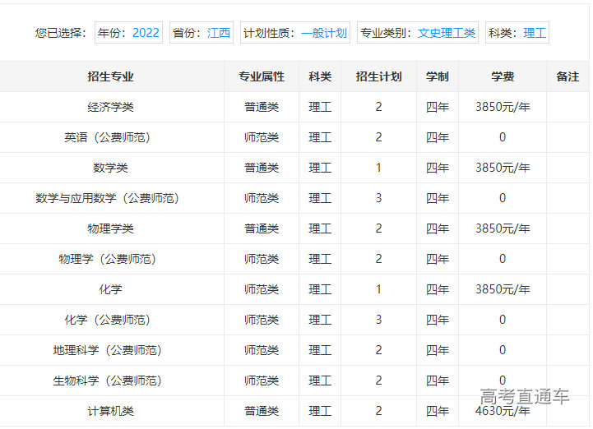Click the 专业属性 column header
This screenshot has width=593, height=429.
click(x=262, y=76)
